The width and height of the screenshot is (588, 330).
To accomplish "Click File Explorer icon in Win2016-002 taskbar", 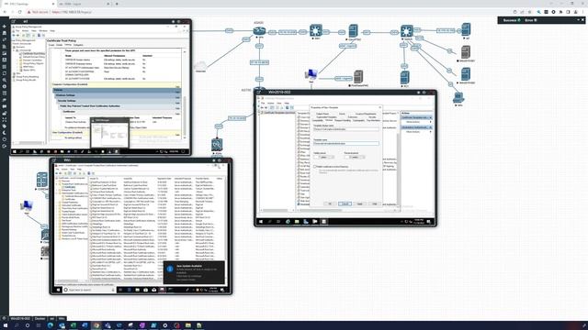I will (297, 222).
